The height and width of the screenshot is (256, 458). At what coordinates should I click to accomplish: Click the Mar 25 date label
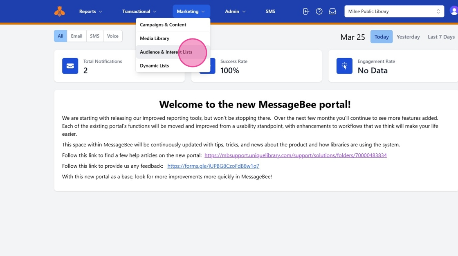point(352,37)
